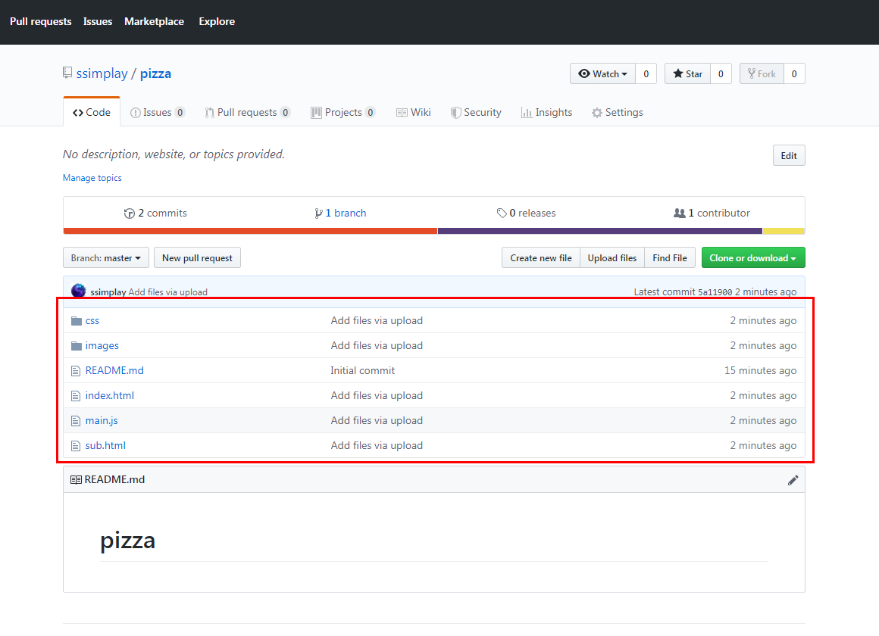Click the watchers count next to Watch
The width and height of the screenshot is (879, 636).
646,74
